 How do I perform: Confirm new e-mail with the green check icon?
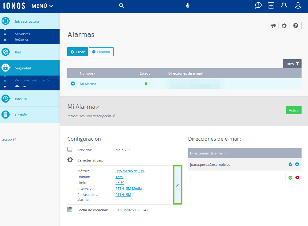tap(290, 177)
